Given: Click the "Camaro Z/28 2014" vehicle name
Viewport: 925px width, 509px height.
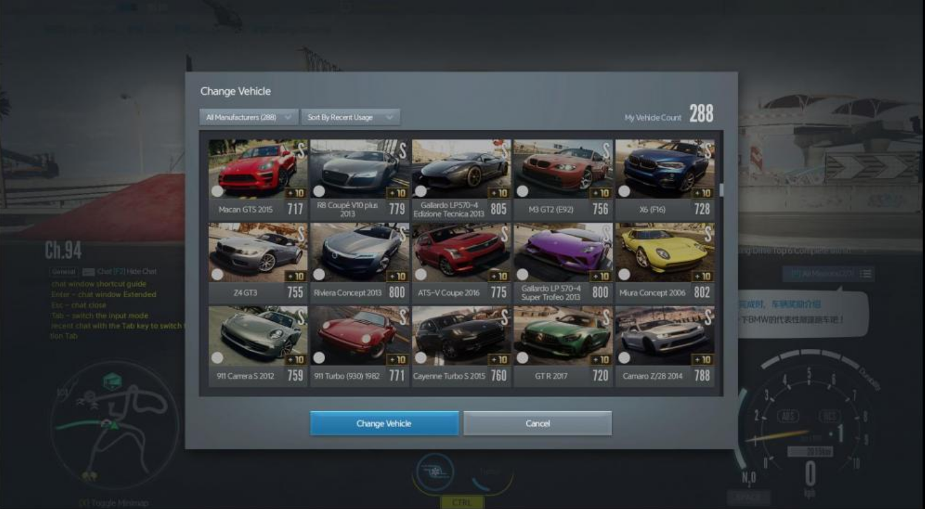Looking at the screenshot, I should click(x=653, y=376).
